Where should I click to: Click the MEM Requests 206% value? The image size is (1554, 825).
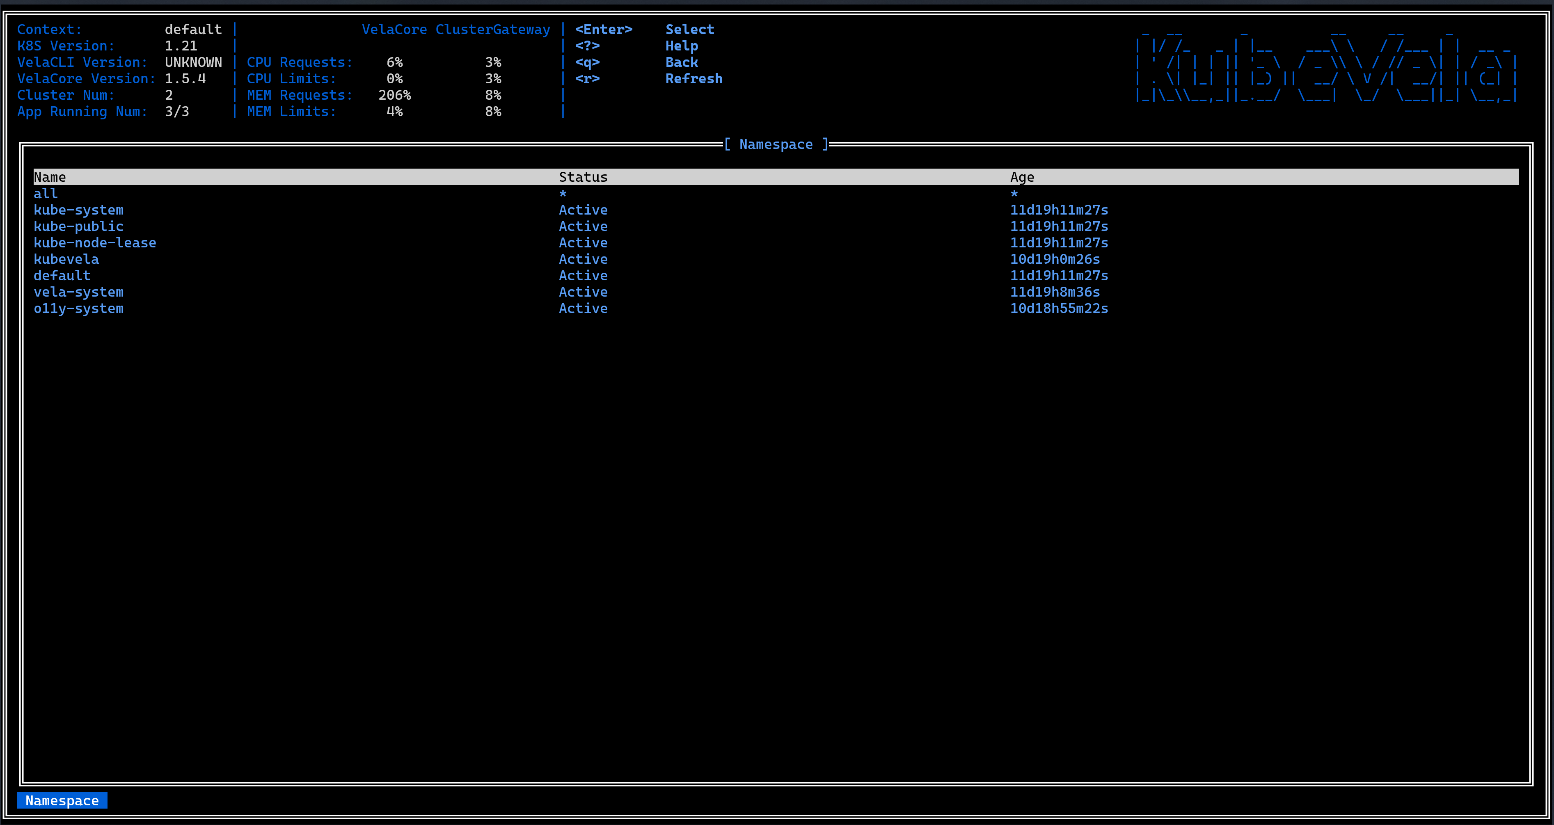coord(394,95)
